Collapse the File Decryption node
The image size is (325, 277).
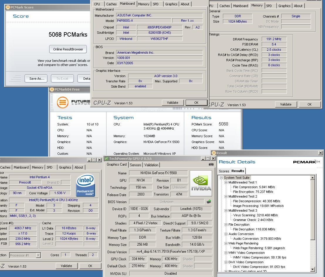point(226,225)
